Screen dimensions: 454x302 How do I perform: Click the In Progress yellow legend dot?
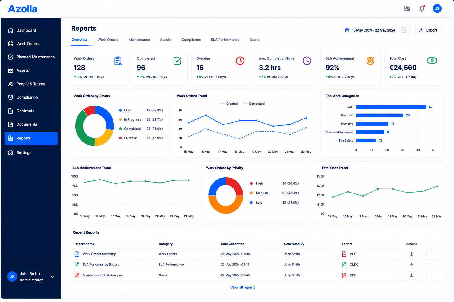[x=121, y=119]
